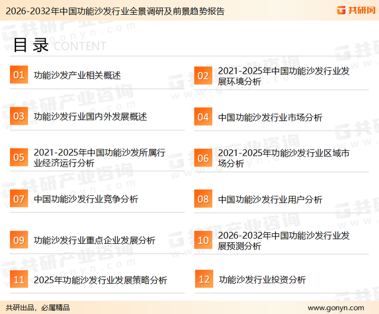The width and height of the screenshot is (379, 314).
Task: Select chapter text 功能沙发行业投资分析
Action: coord(262,280)
